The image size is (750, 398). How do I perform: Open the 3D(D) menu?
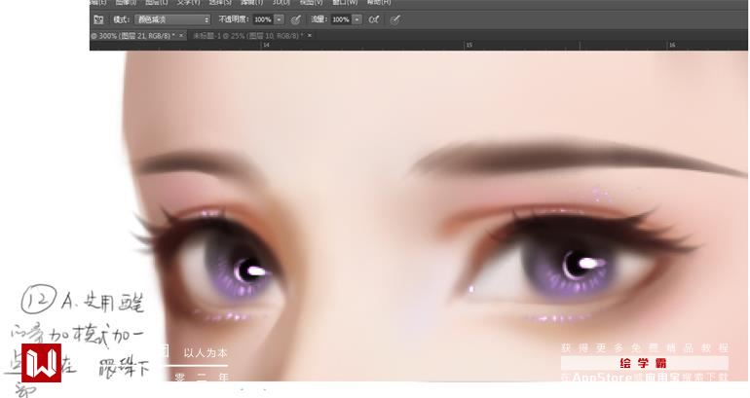(281, 2)
